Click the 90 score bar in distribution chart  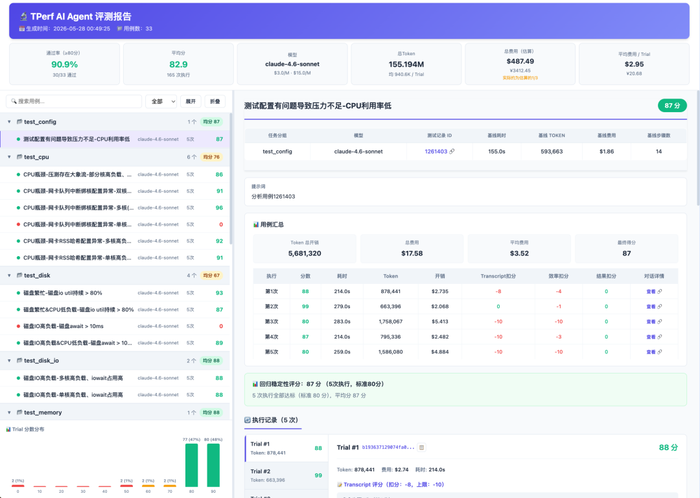pos(213,465)
